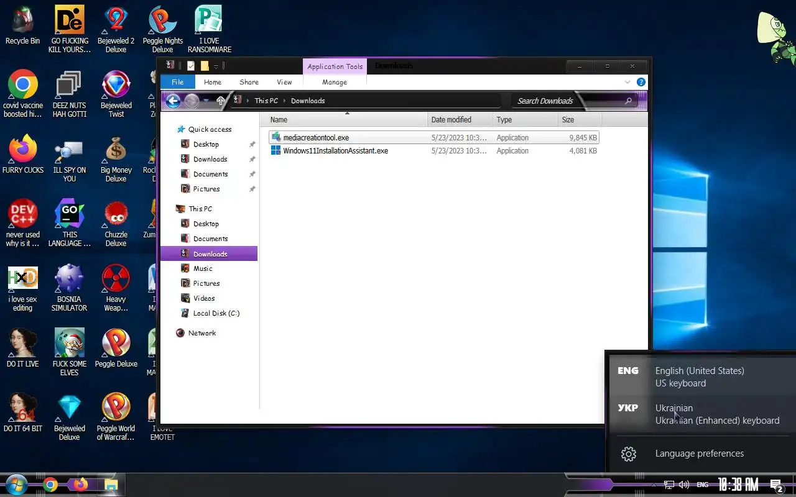Click the Up arrow to go to parent folder
This screenshot has width=796, height=497.
click(221, 101)
